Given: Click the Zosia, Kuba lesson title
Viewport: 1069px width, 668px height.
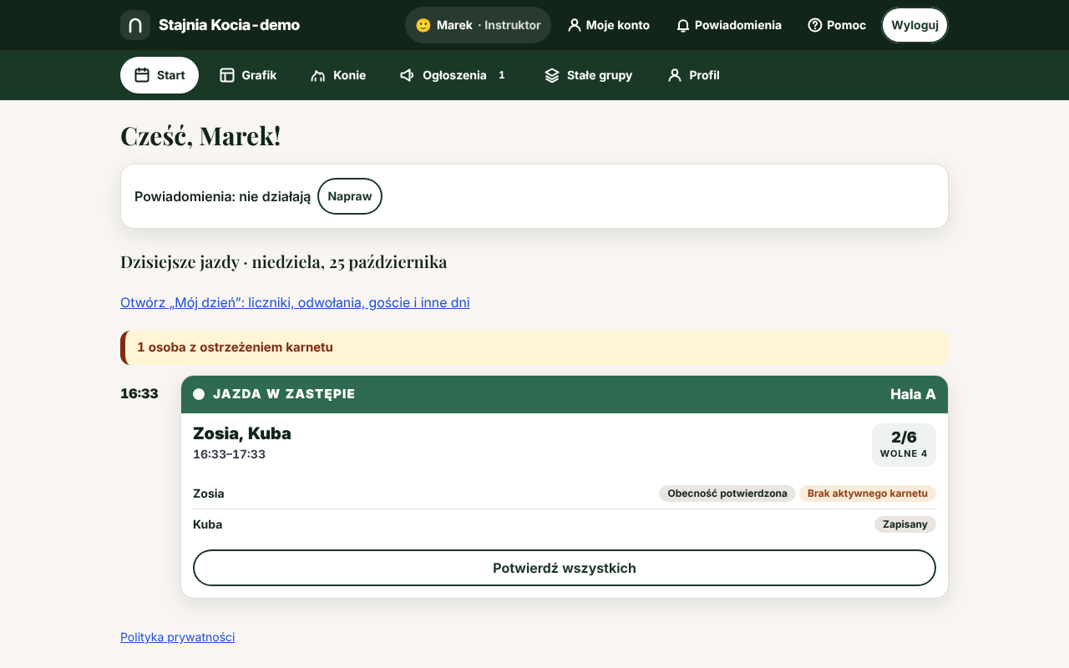Looking at the screenshot, I should [242, 433].
